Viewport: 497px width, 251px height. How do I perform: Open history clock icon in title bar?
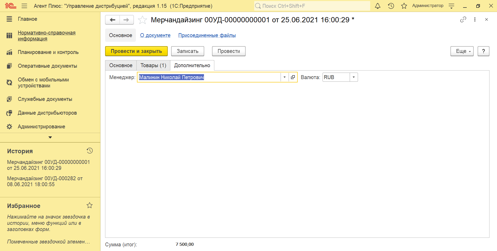click(x=391, y=6)
